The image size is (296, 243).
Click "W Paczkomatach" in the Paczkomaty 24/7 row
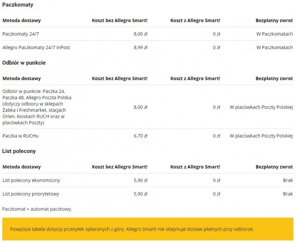click(x=274, y=34)
